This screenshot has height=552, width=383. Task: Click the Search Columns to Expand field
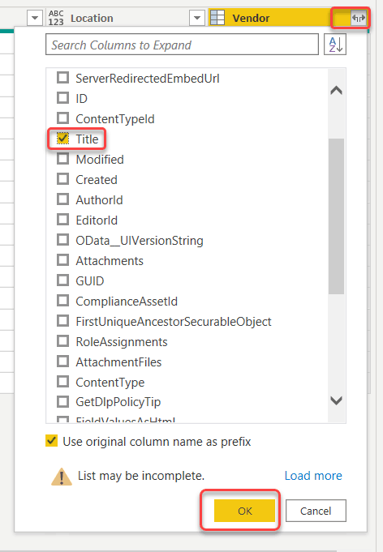click(182, 45)
